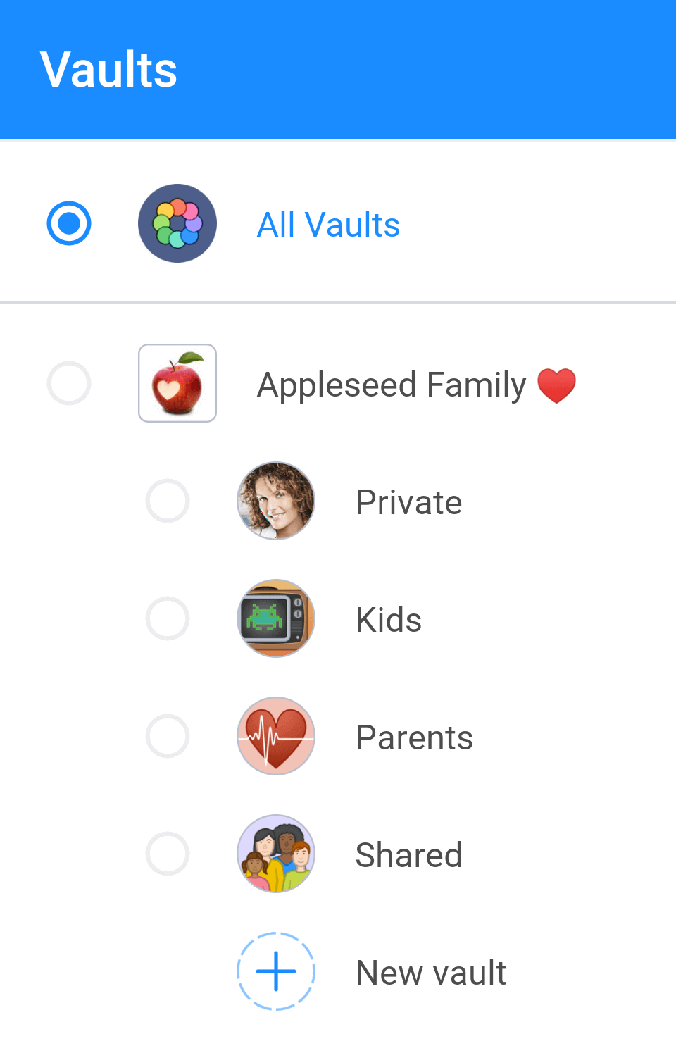This screenshot has width=676, height=1053.
Task: Click the Kids vault retro TV icon
Action: click(x=276, y=618)
